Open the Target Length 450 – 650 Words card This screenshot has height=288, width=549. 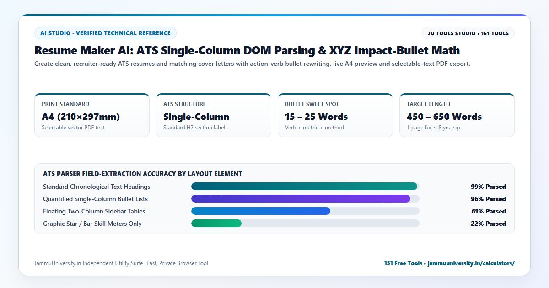[x=457, y=115]
